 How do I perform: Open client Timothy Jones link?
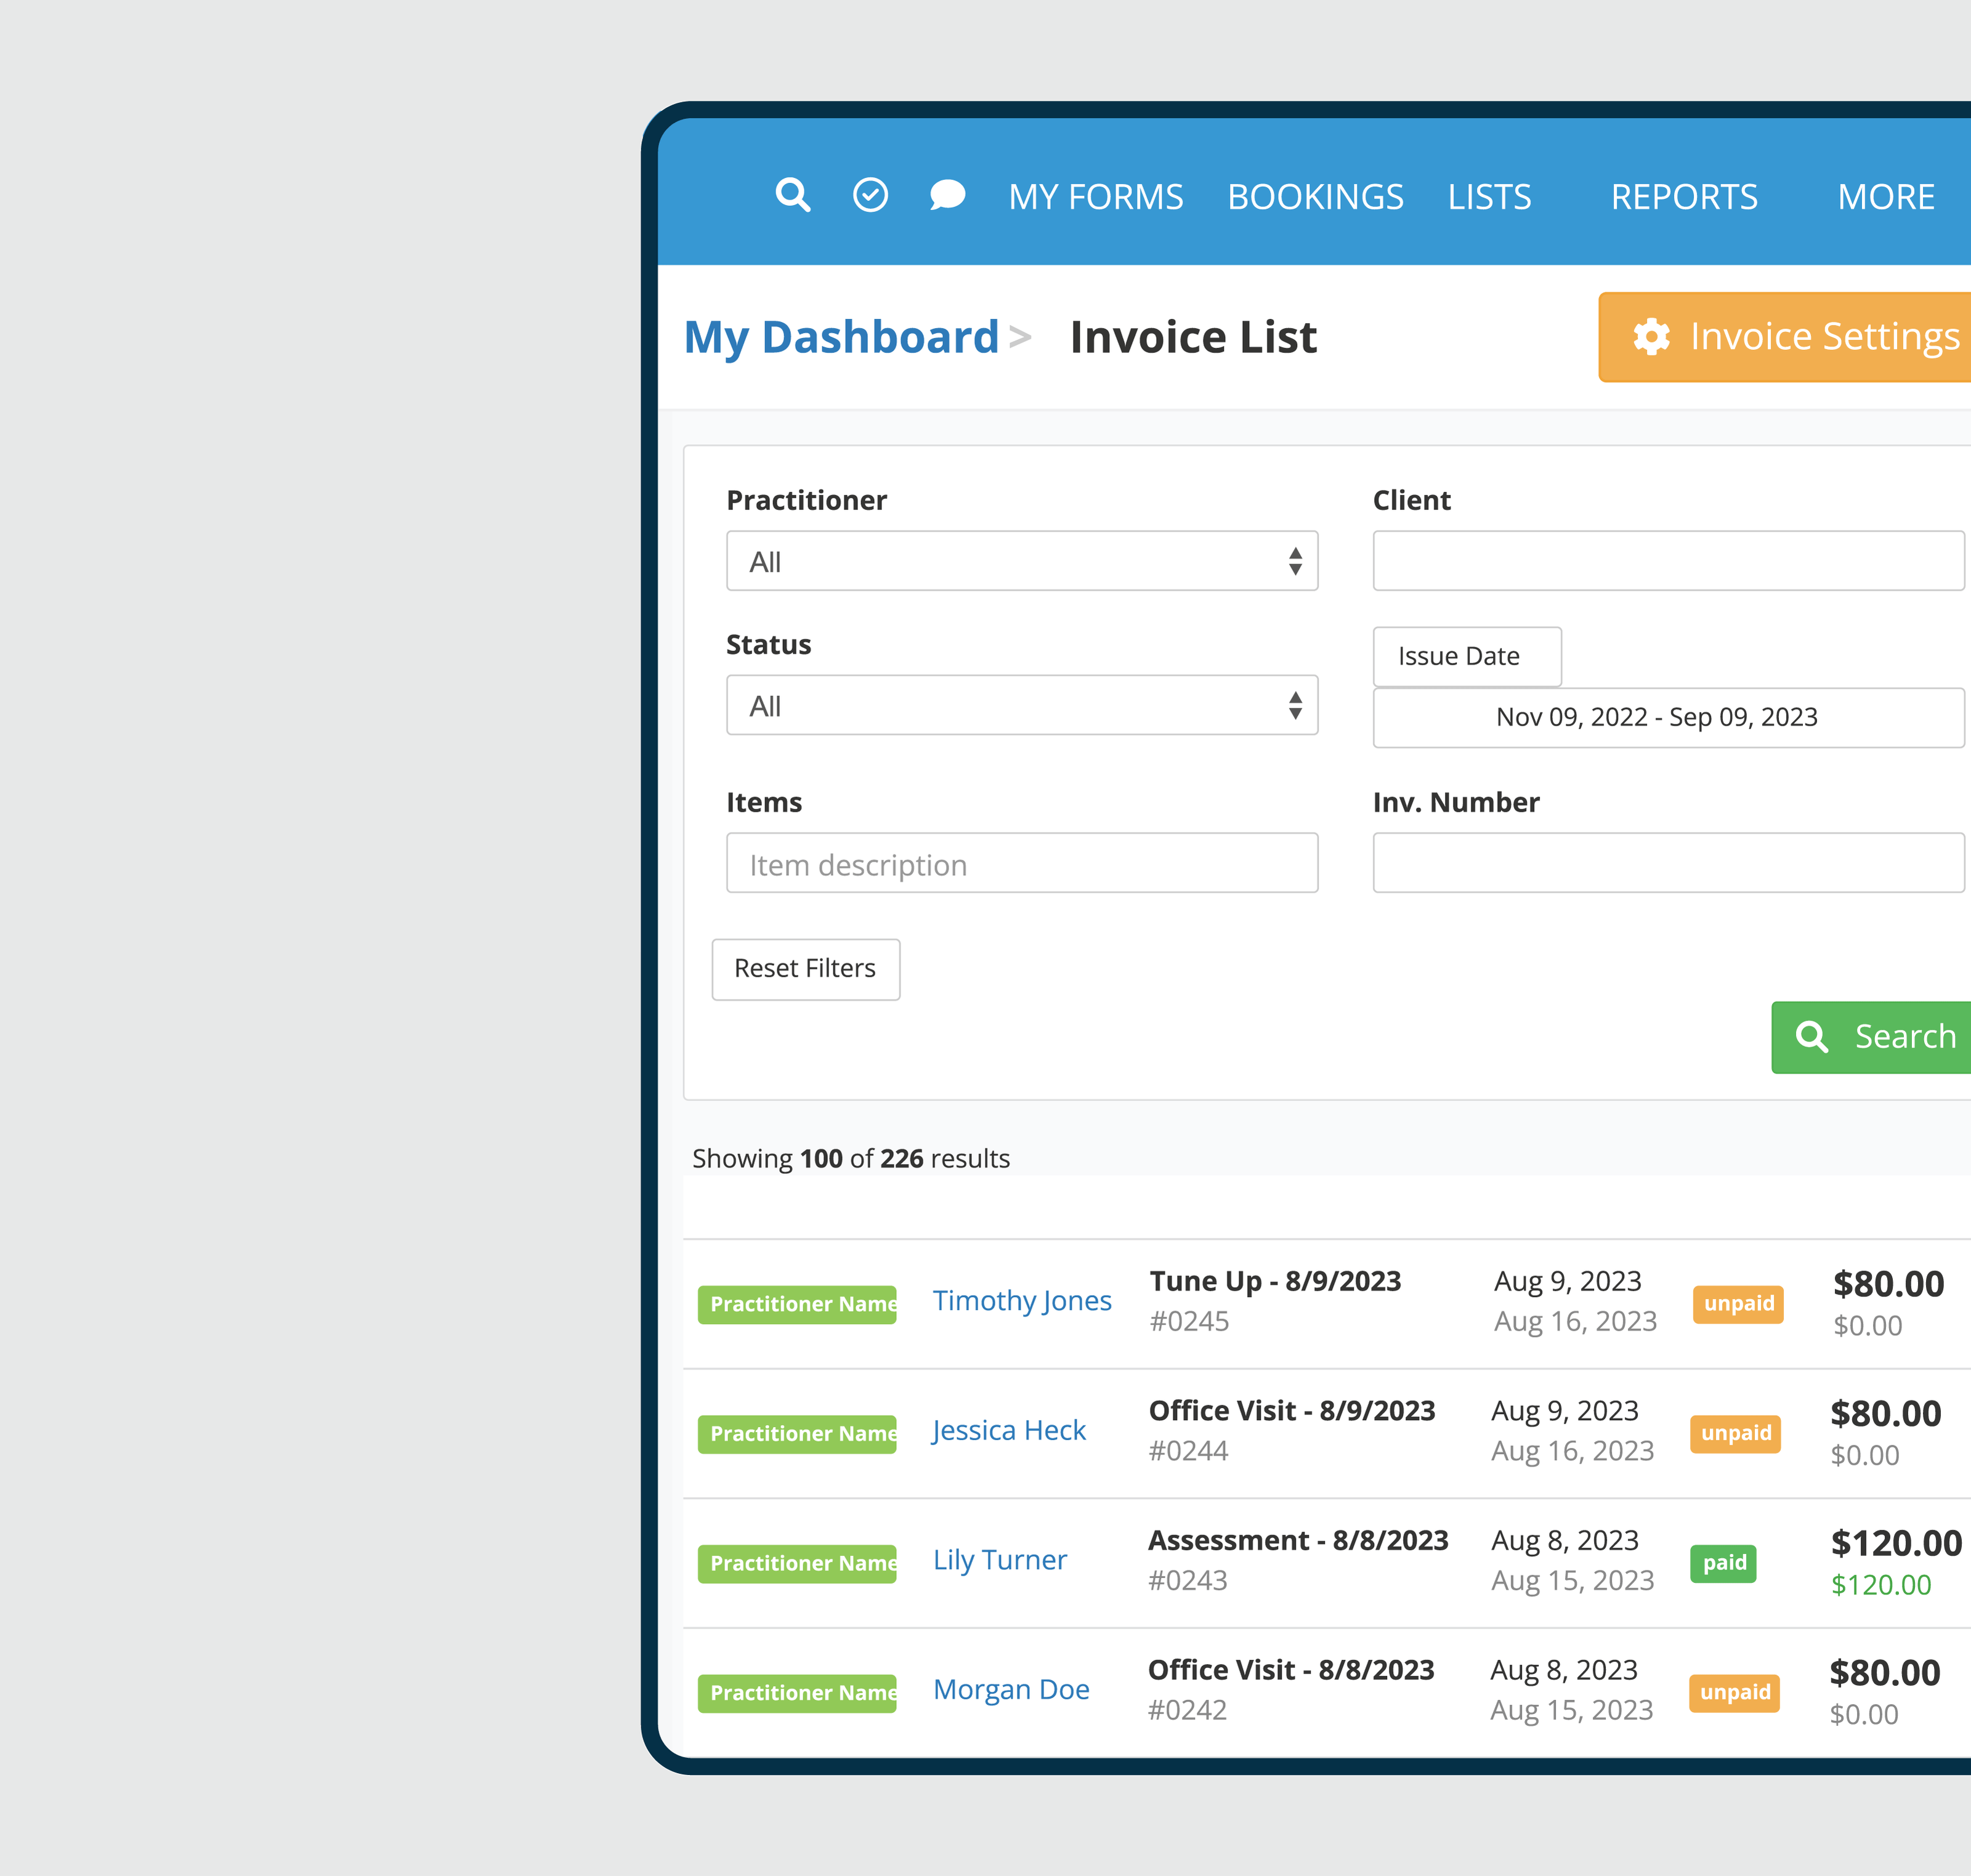click(x=1021, y=1300)
